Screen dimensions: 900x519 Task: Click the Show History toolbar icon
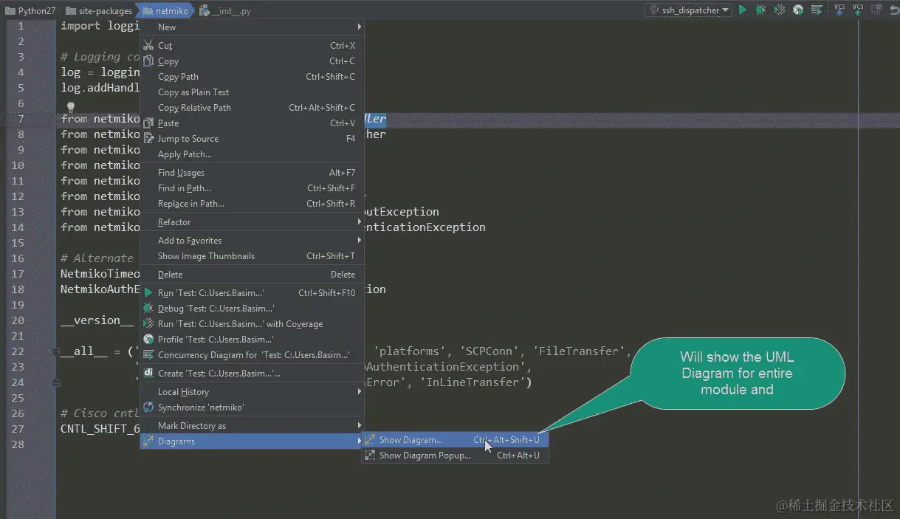[876, 10]
